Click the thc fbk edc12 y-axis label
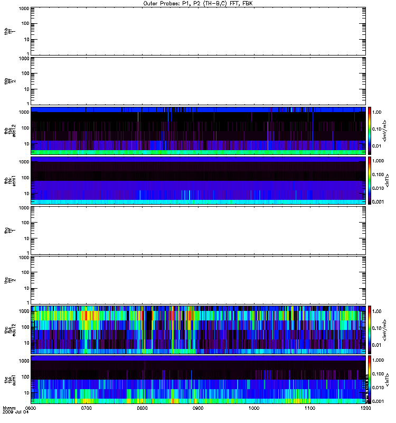This screenshot has height=423, width=396. pos(10,330)
